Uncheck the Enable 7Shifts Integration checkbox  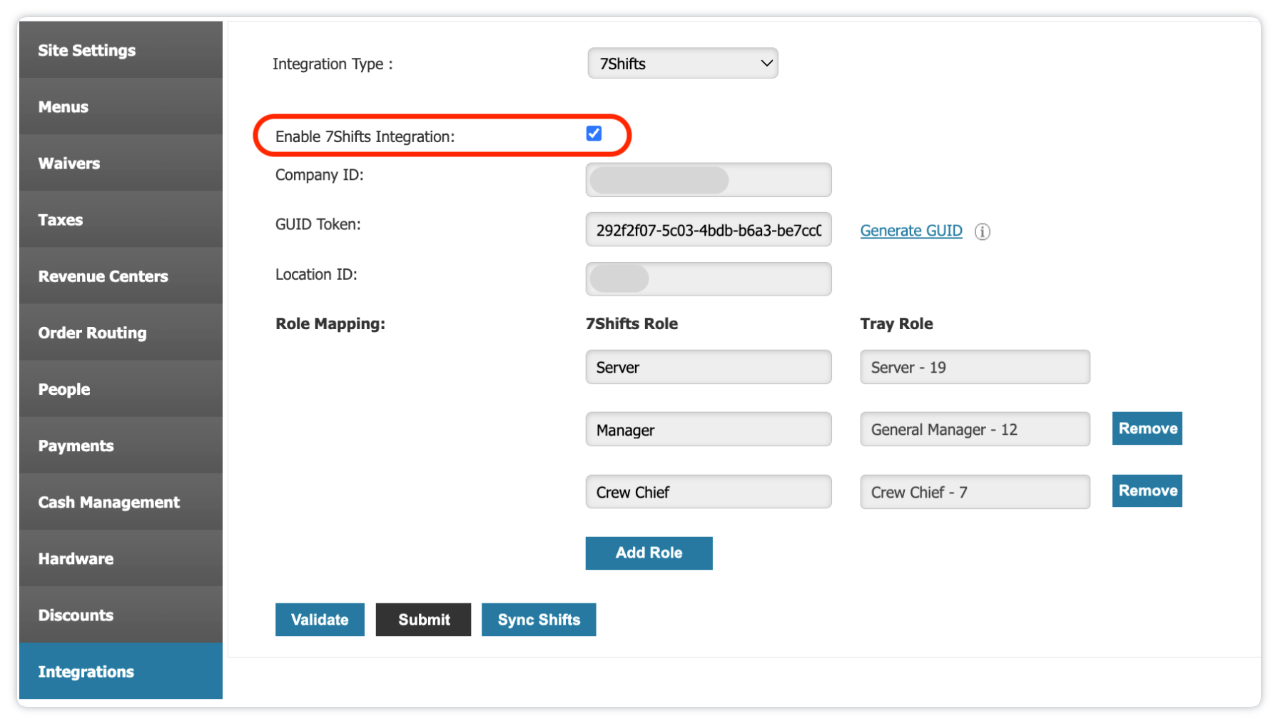pyautogui.click(x=593, y=134)
